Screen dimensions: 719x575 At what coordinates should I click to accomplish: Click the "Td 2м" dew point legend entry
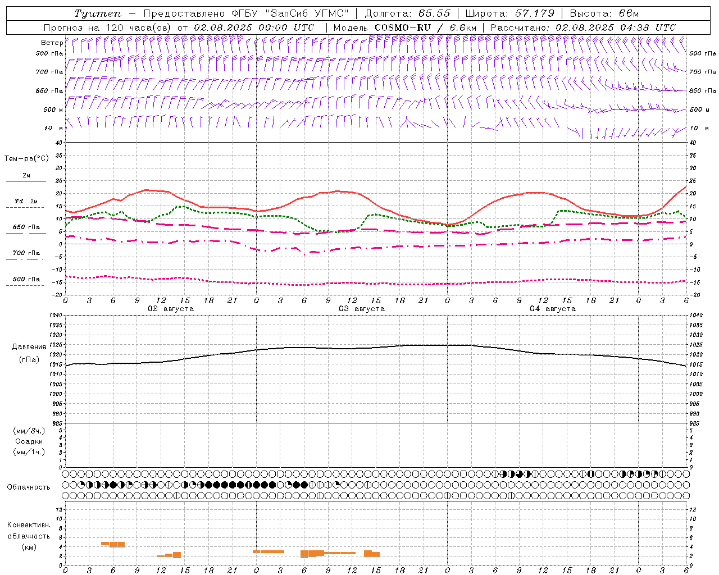click(x=26, y=201)
